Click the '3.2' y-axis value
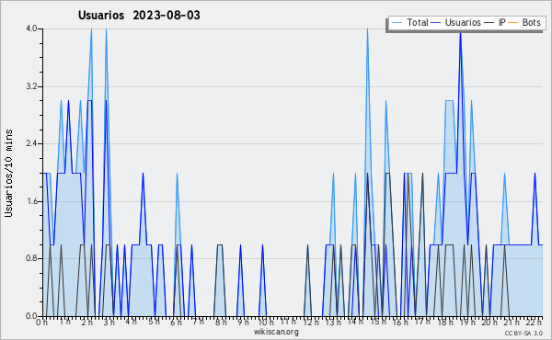This screenshot has height=340, width=552. pos(31,86)
